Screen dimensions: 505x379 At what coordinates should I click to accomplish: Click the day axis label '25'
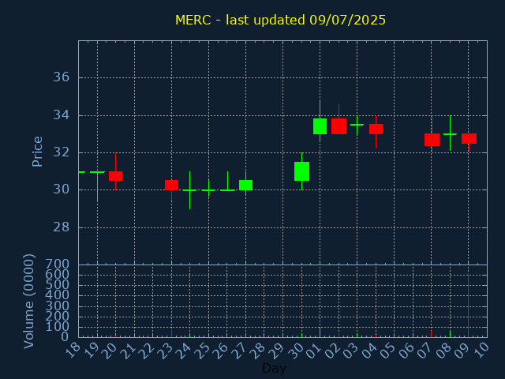coord(203,351)
